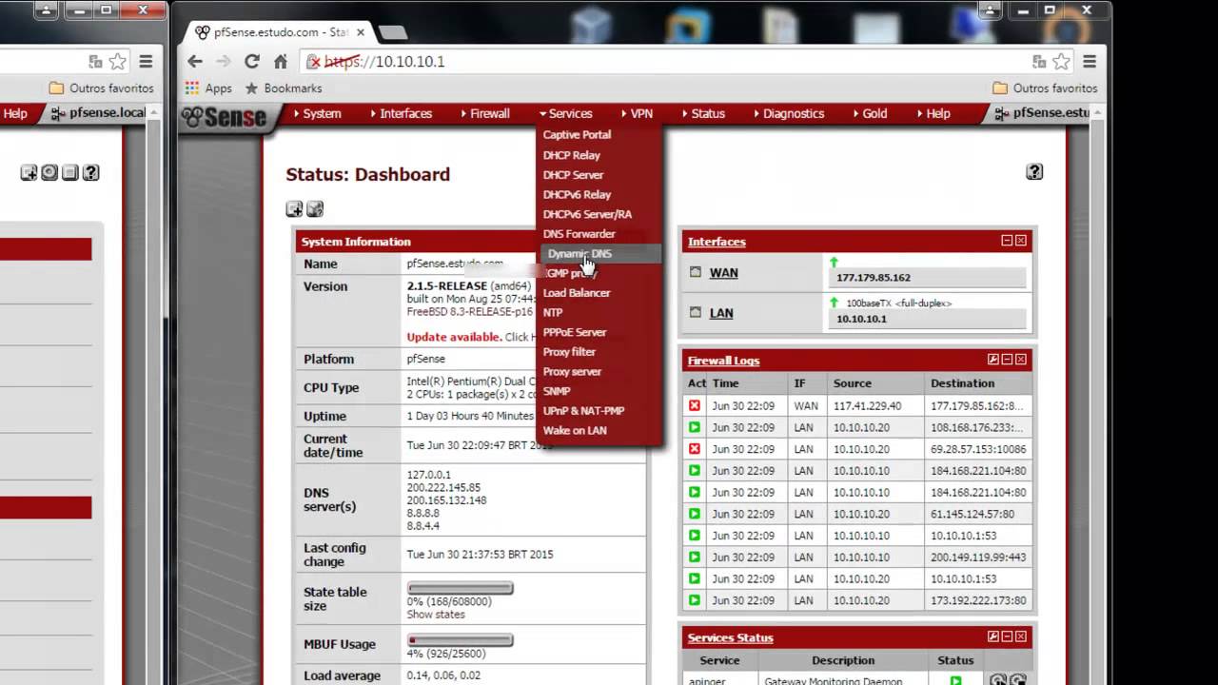Click the translate icon in address bar

click(1040, 61)
